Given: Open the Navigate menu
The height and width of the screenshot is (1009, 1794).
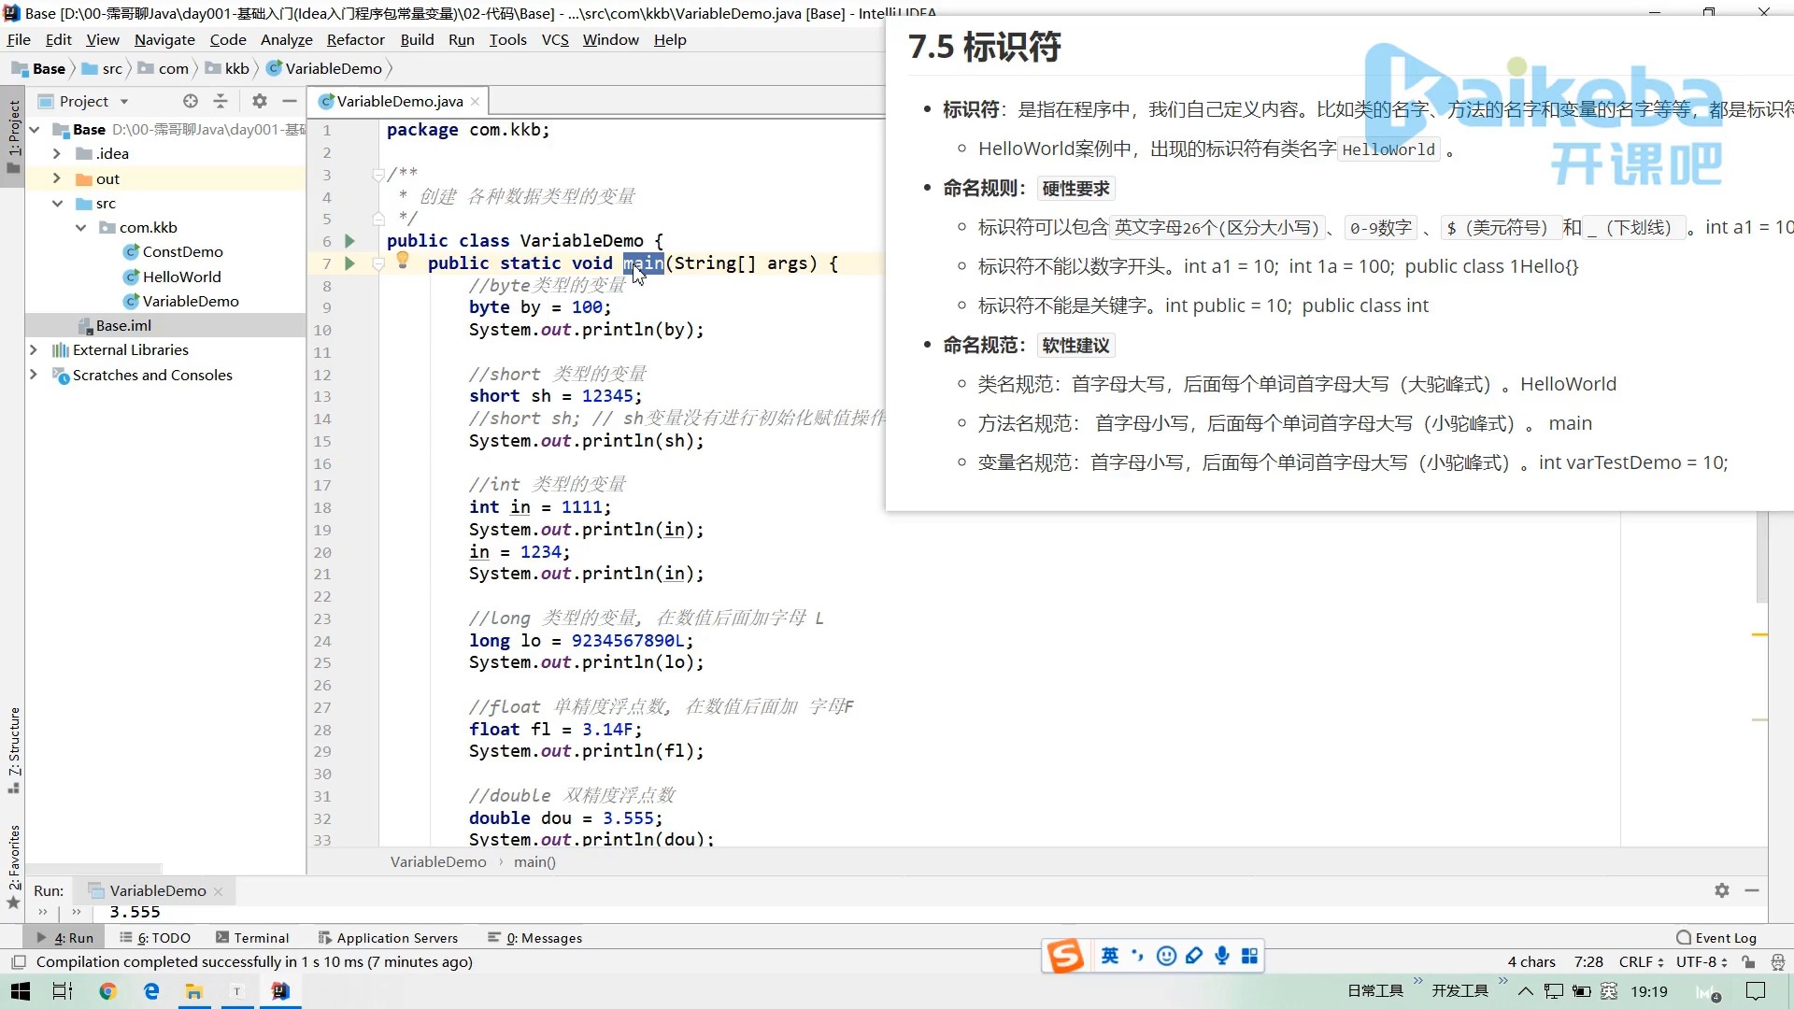Looking at the screenshot, I should (164, 39).
